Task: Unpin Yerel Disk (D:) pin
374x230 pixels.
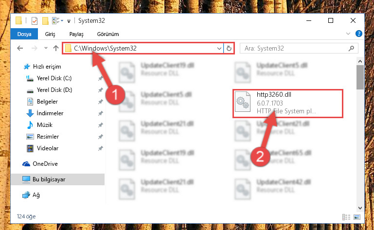Action: pos(100,90)
